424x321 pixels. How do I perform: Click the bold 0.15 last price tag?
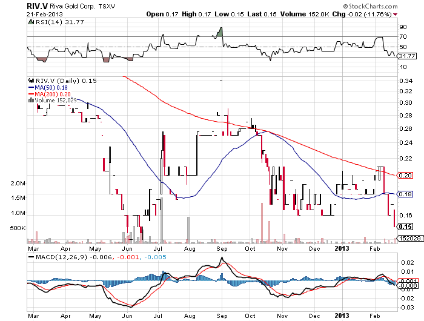(405, 227)
